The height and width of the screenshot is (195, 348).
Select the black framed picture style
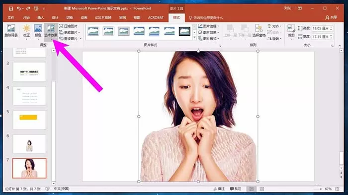[x=184, y=31]
